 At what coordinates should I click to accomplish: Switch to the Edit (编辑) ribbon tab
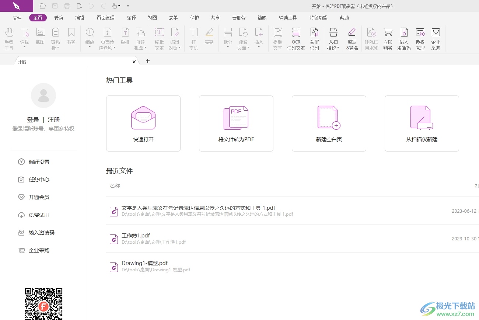[80, 18]
